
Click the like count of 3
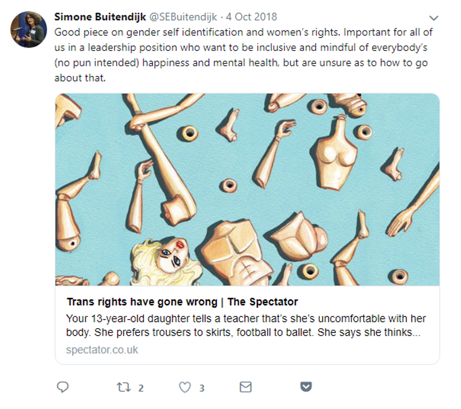[x=202, y=388]
